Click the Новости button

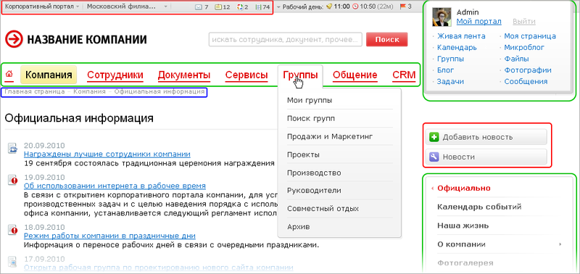486,157
